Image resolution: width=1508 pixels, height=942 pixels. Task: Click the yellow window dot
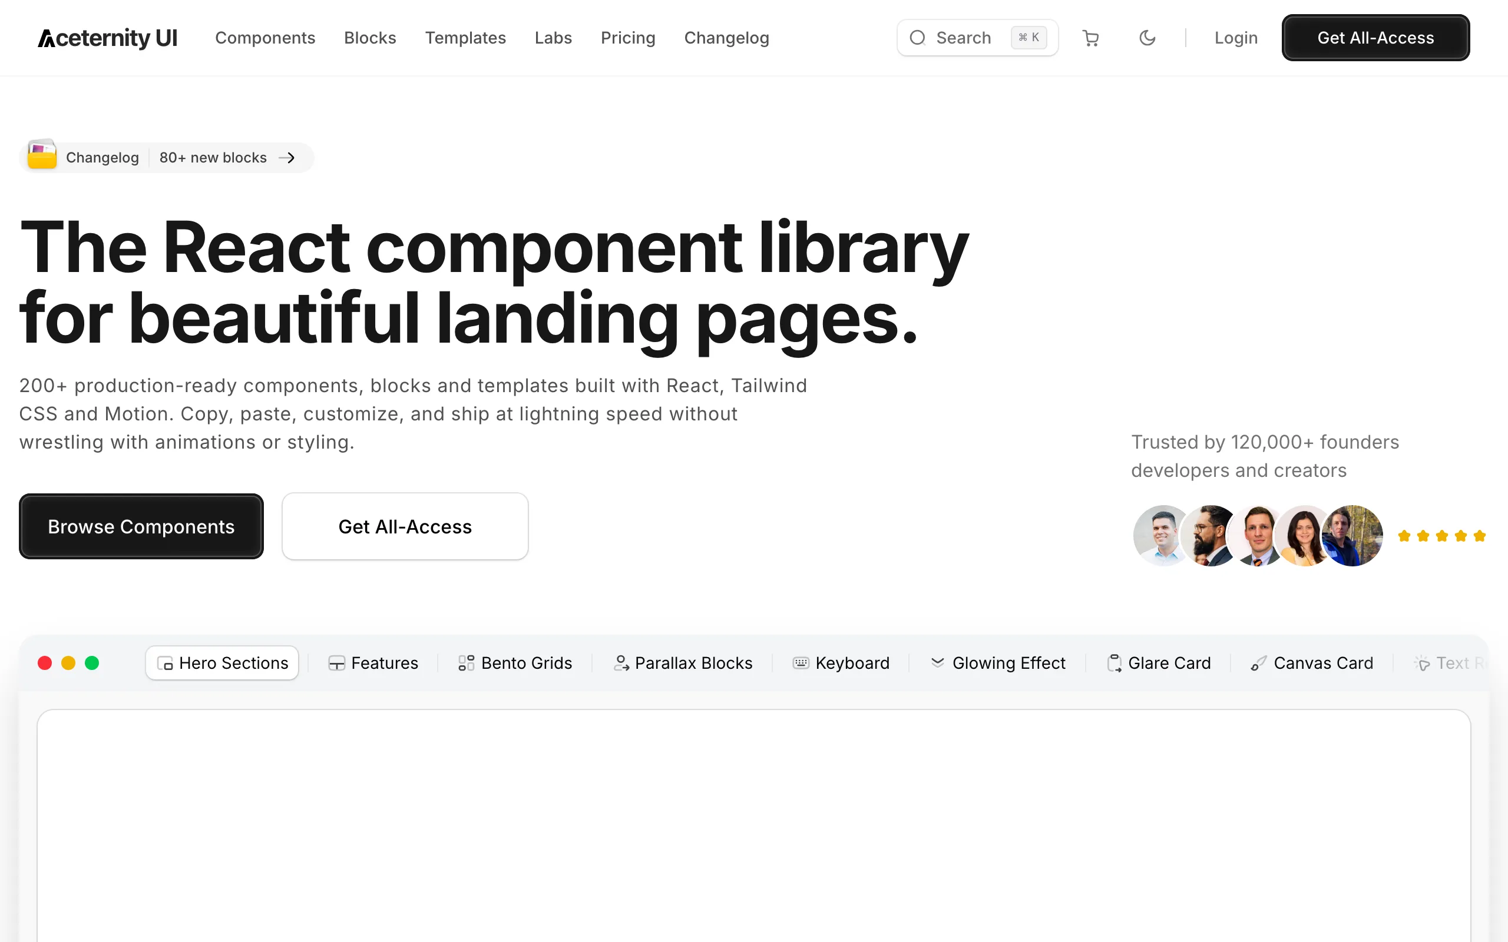68,663
